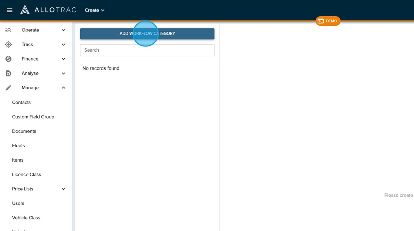Expand the Price Lists submenu
414x231 pixels.
63,189
